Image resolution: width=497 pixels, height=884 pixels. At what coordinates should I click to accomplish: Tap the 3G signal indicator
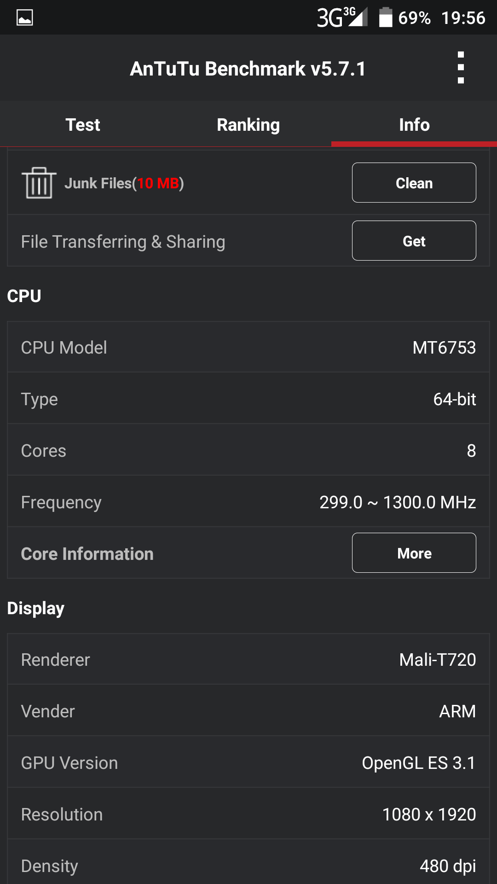(342, 17)
